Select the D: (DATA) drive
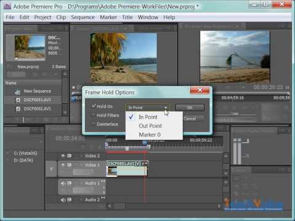 [23, 160]
